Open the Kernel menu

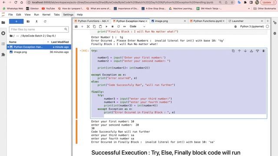click(46, 15)
